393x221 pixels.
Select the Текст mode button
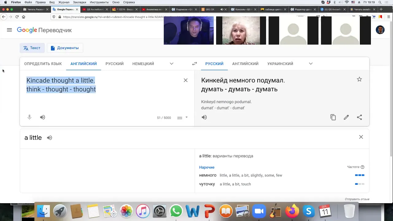[x=32, y=48]
